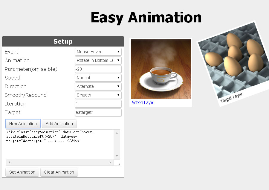Open the Animation dropdown showing Rotate In Bottom Left

tap(98, 60)
